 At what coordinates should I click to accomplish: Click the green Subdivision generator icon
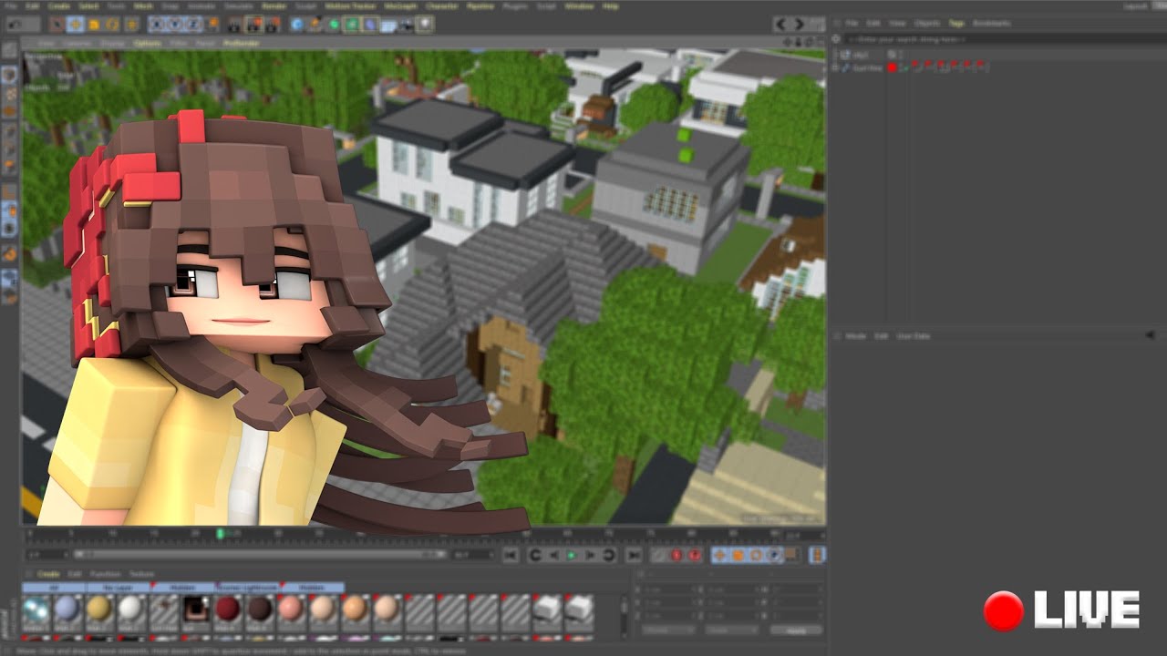[x=334, y=25]
